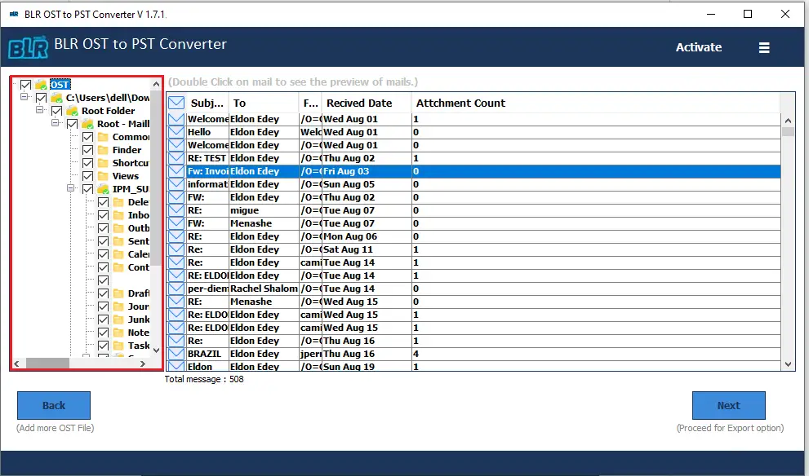Viewport: 809px width, 476px height.
Task: Open the hamburger menu icon
Action: (x=764, y=47)
